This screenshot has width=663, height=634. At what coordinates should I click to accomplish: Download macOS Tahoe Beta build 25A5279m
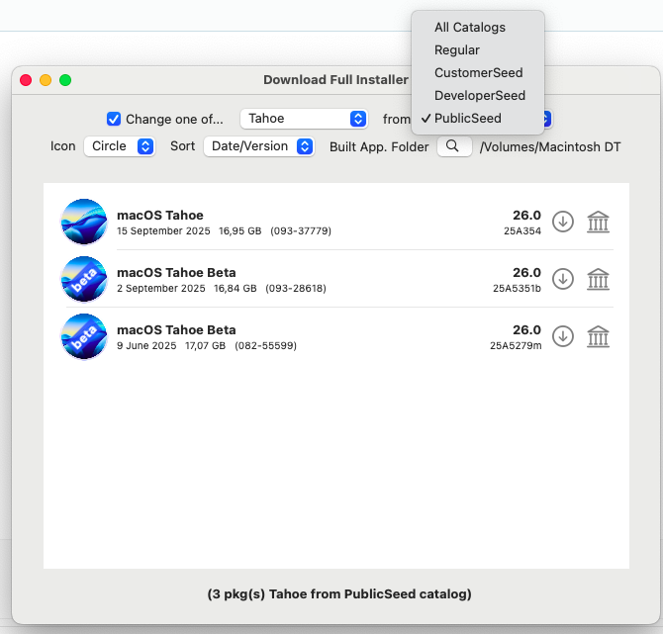(x=563, y=336)
